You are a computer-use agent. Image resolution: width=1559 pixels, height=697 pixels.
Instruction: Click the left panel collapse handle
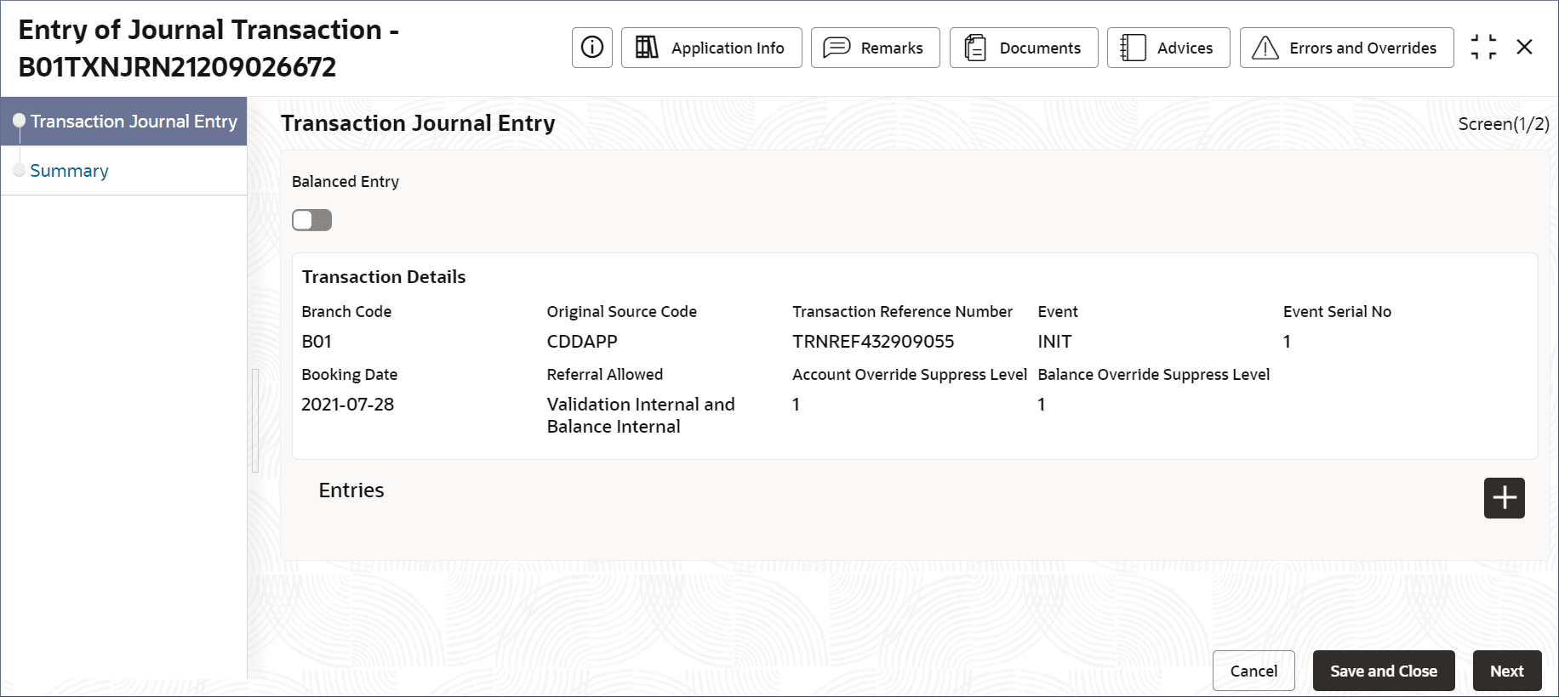pyautogui.click(x=254, y=421)
